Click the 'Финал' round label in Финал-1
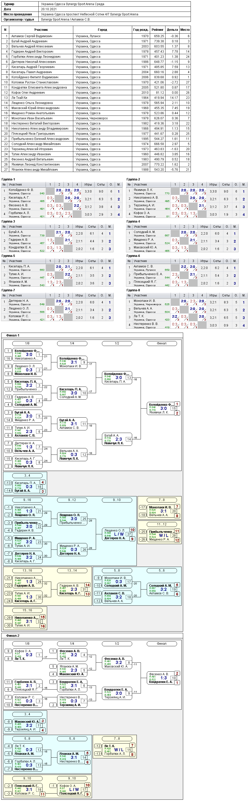This screenshot has height=801, width=250. coord(162,343)
